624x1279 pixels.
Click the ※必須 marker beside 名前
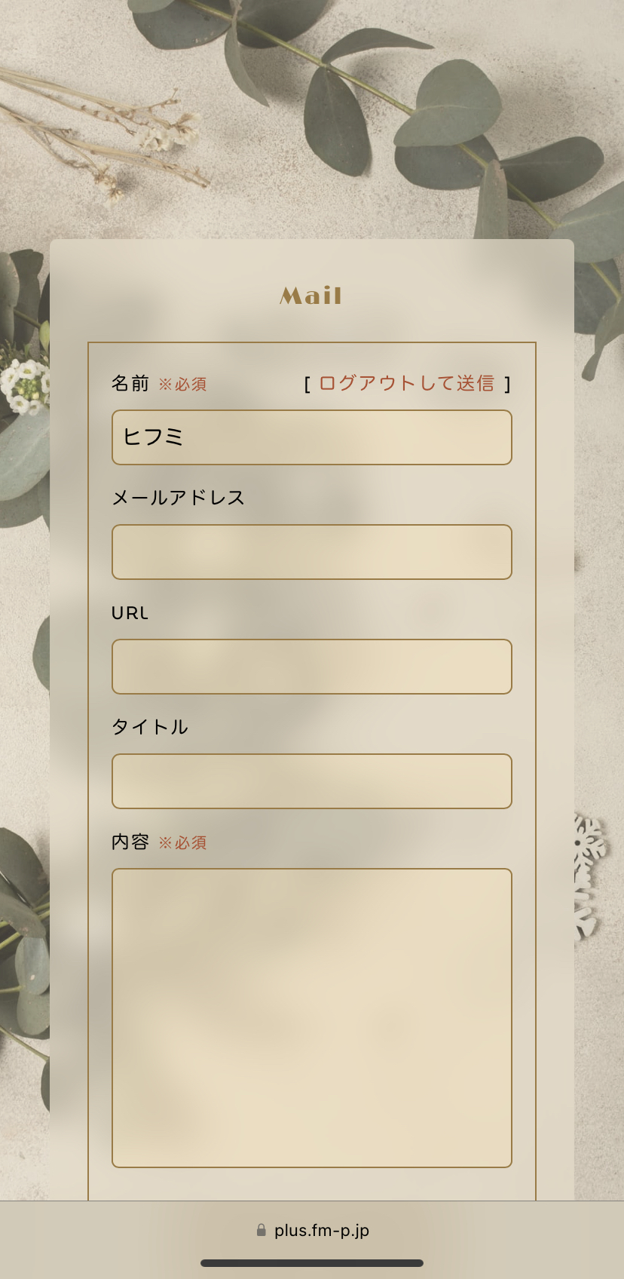[x=182, y=385]
